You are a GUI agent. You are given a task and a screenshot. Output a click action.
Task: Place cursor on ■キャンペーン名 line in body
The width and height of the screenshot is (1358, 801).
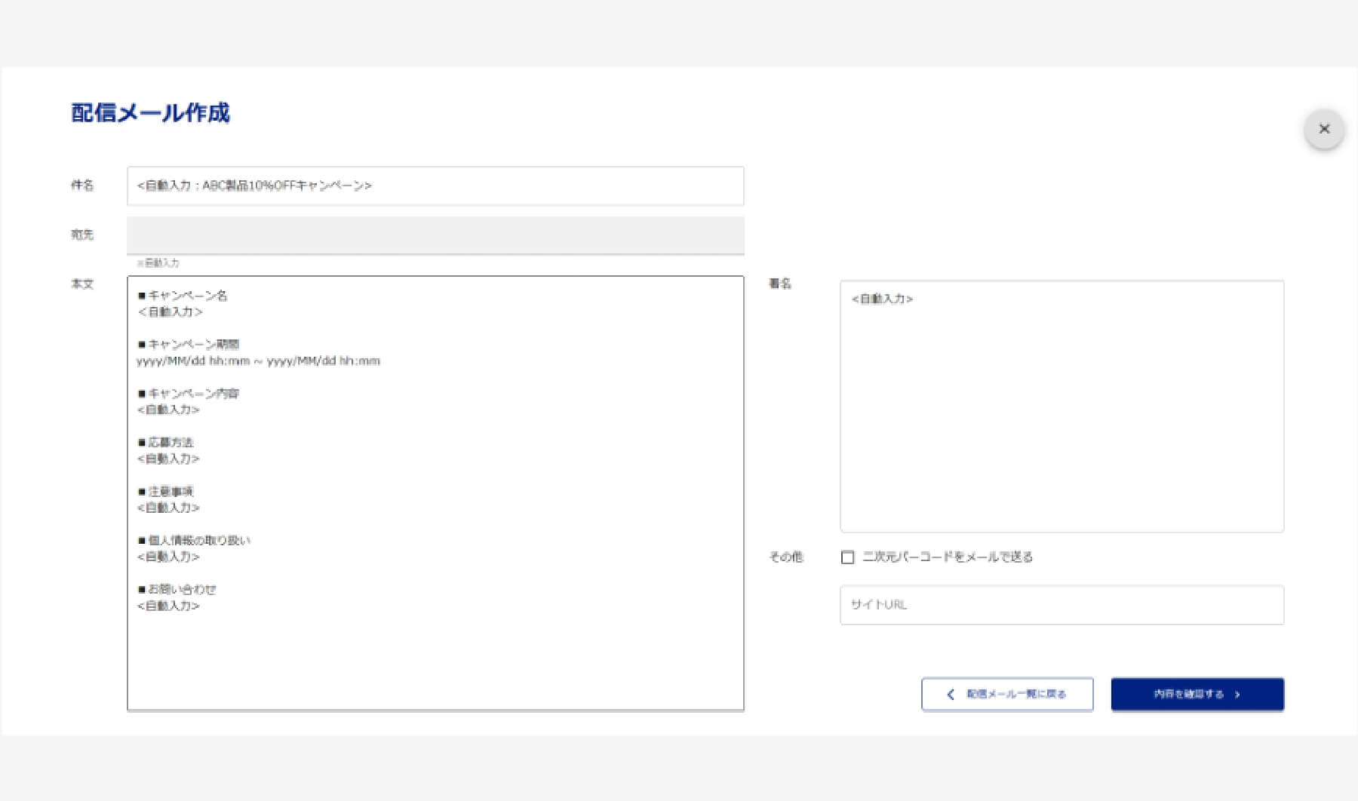(183, 296)
